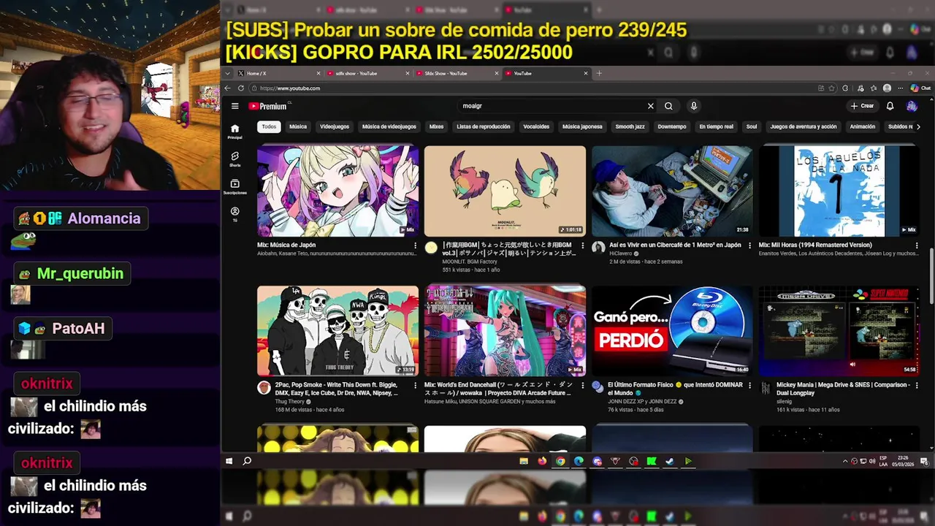Open File Explorer from the taskbar
This screenshot has width=935, height=526.
(524, 461)
